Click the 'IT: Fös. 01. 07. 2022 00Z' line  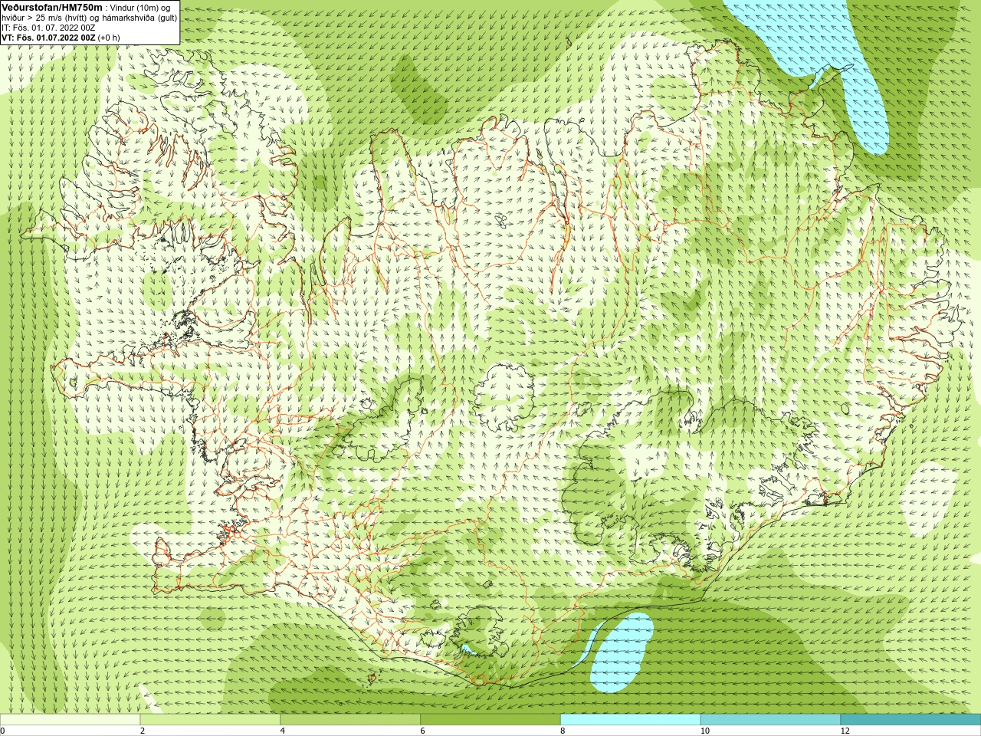(x=48, y=28)
